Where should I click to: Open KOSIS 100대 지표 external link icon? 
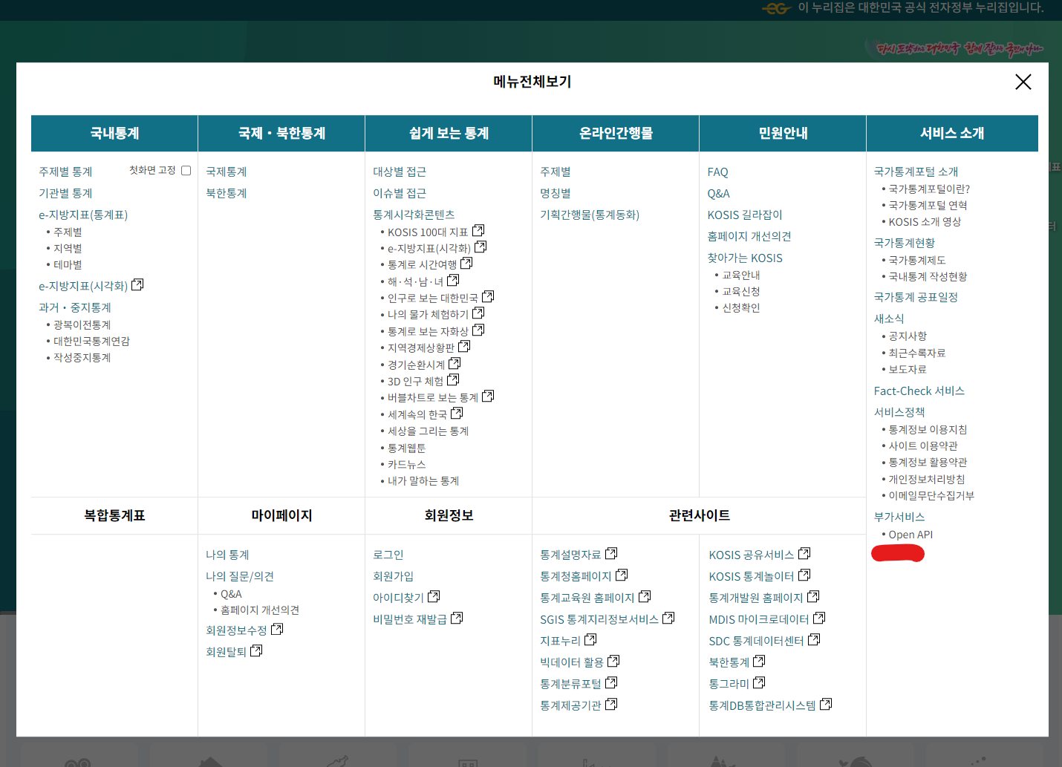[x=478, y=230]
